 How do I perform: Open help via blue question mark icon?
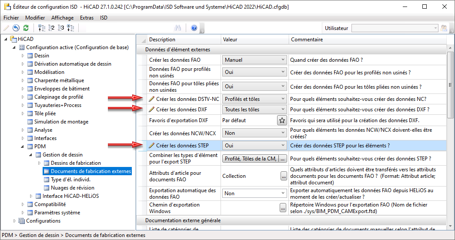tap(194, 28)
